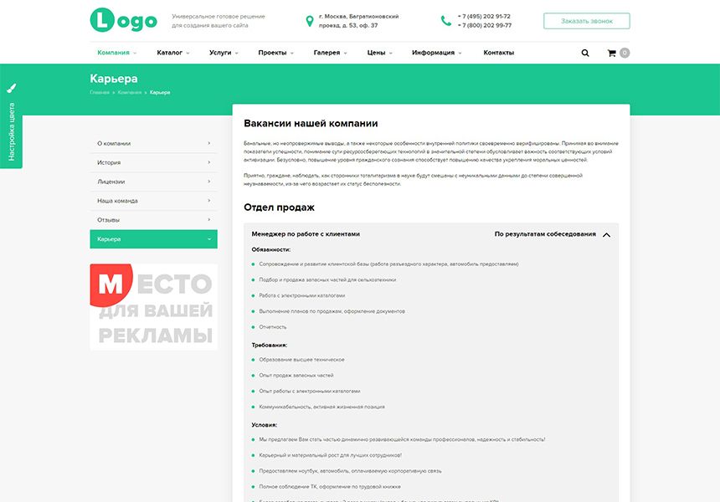Expand the Информация dropdown menu

pos(437,53)
